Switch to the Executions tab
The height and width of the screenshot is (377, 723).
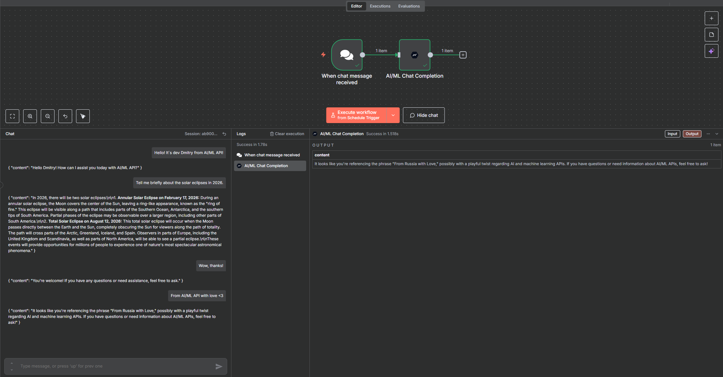[380, 6]
